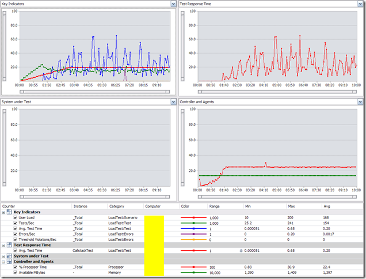Click the Test Response Time vertical zoom slider
This screenshot has height=279, width=366.
pos(182,46)
